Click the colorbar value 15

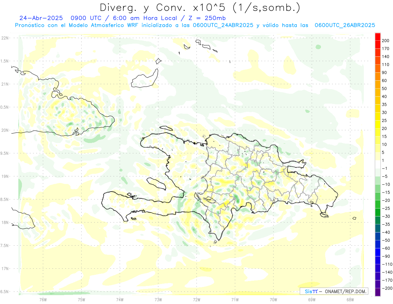(x=384, y=136)
